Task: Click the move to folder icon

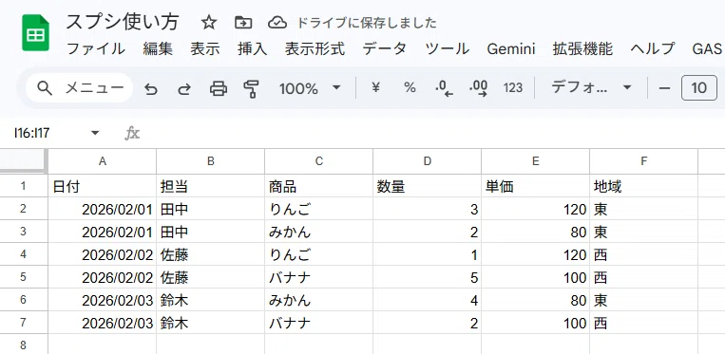Action: tap(243, 22)
